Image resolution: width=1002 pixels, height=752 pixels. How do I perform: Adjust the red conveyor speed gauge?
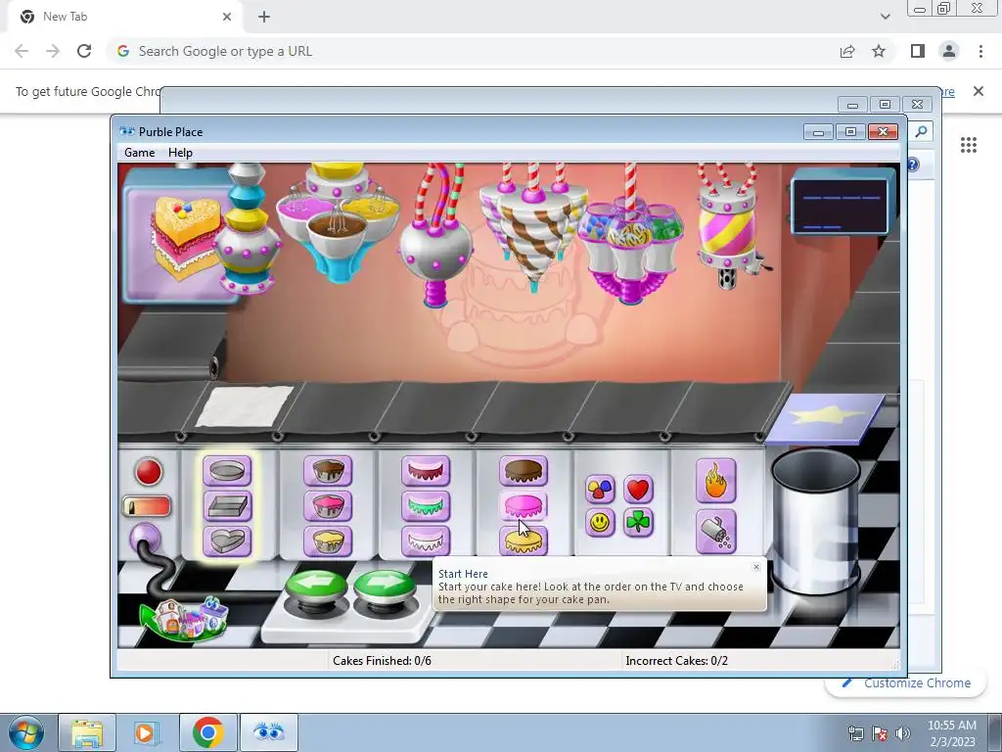coord(147,506)
